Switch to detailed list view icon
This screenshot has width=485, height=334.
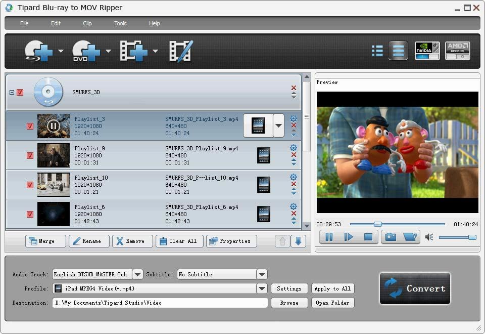(x=398, y=51)
